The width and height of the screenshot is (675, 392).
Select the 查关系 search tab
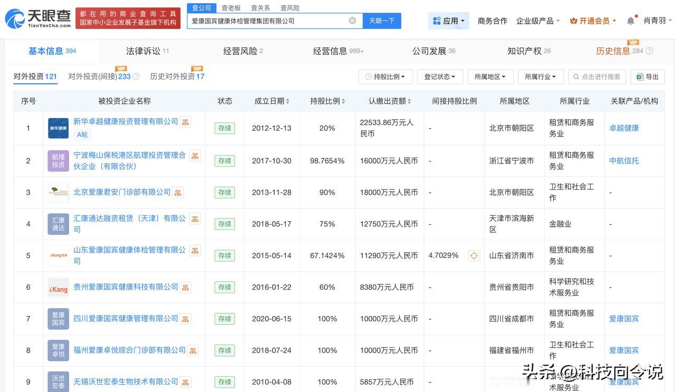point(261,8)
